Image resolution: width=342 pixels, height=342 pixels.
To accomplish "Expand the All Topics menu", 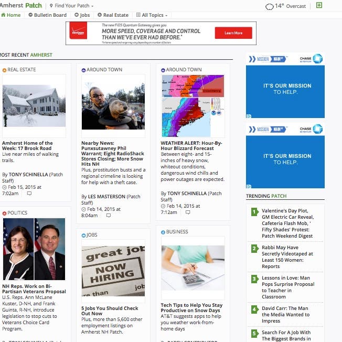I will pyautogui.click(x=152, y=15).
